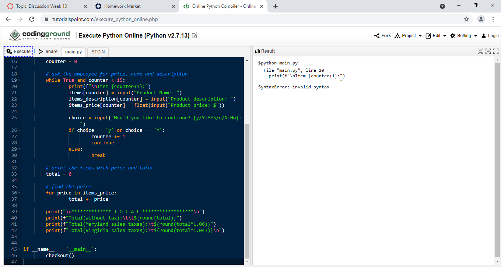
Task: Click 'File "main.py", line 20' output text
Action: tap(294, 70)
